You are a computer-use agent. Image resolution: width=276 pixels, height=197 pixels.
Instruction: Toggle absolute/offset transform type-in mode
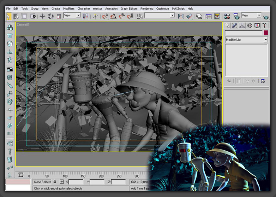(62, 182)
